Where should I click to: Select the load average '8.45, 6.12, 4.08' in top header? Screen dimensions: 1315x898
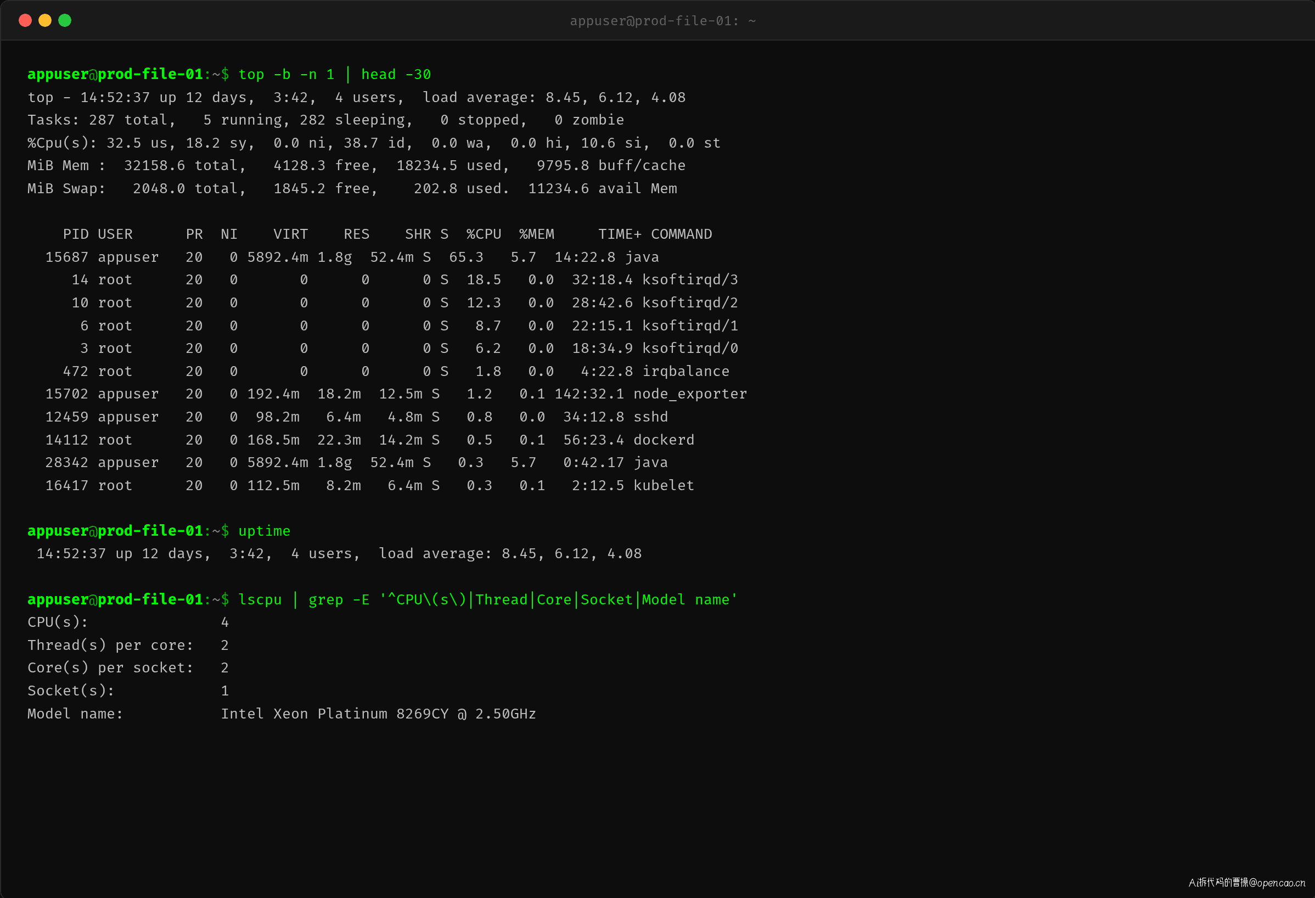coord(616,97)
